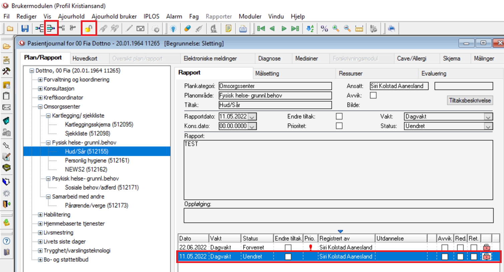Screen dimensions: 504x272
Task: Click the pushpin icon in left sidebar
Action: pyautogui.click(x=6, y=146)
